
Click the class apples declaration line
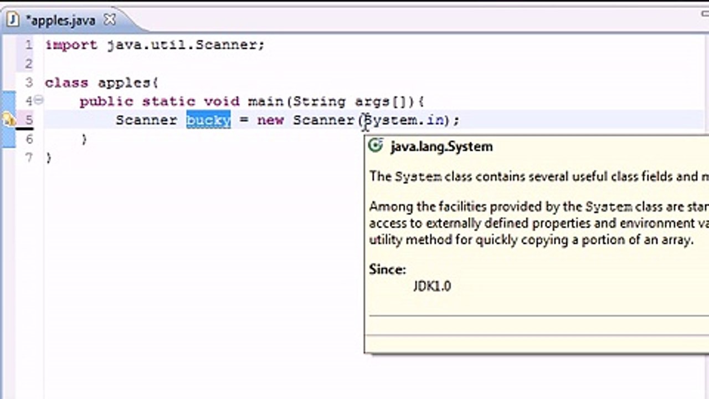point(101,83)
